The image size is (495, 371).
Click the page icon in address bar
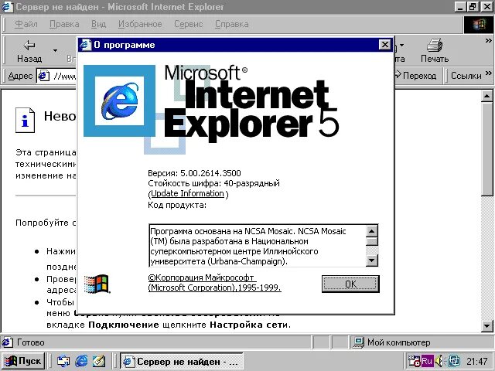44,76
